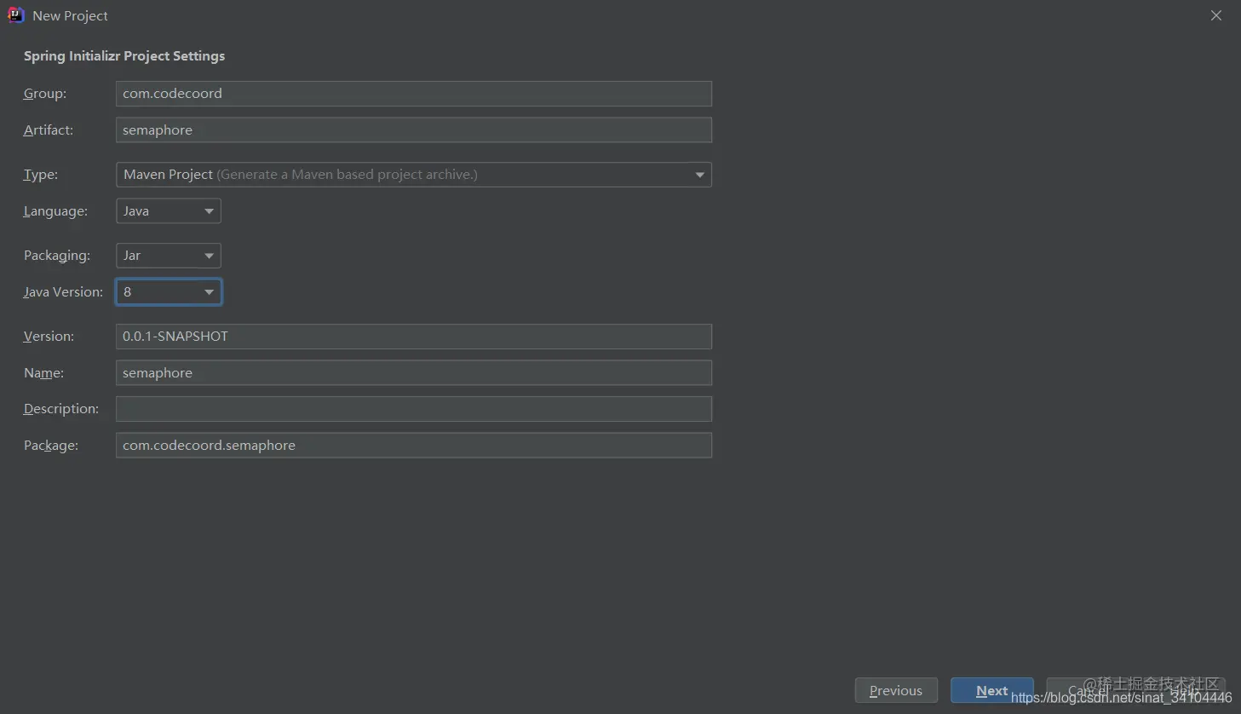Click the Package label
The width and height of the screenshot is (1241, 714).
(51, 446)
